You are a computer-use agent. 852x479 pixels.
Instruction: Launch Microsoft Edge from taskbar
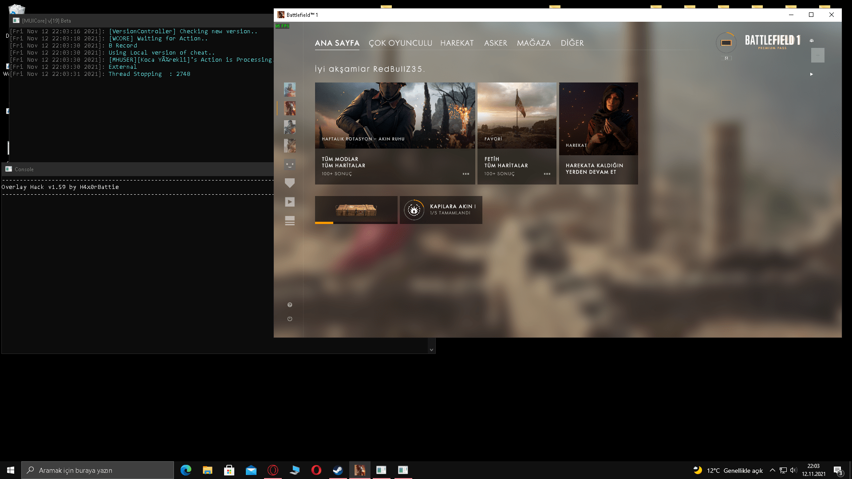186,470
